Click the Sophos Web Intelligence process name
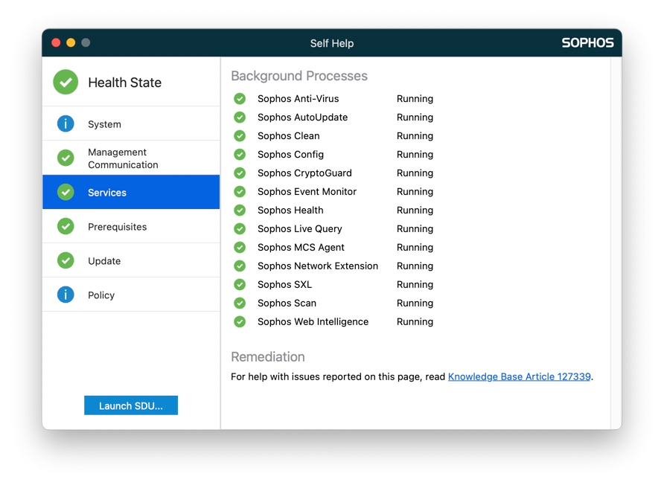Image resolution: width=664 pixels, height=485 pixels. coord(313,321)
